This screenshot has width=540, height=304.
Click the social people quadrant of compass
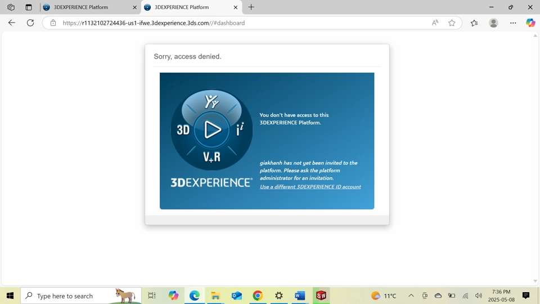[x=211, y=102]
